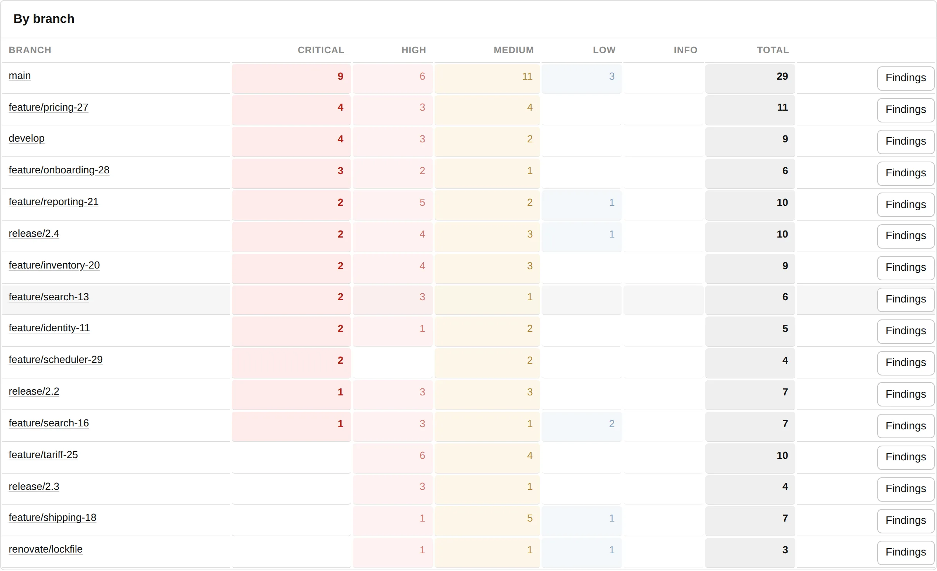The height and width of the screenshot is (571, 937).
Task: Click Findings button for release/2.3
Action: point(906,489)
